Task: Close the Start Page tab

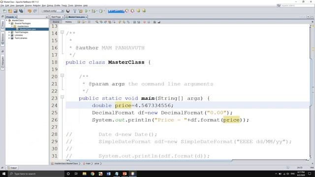Action: pyautogui.click(x=63, y=17)
